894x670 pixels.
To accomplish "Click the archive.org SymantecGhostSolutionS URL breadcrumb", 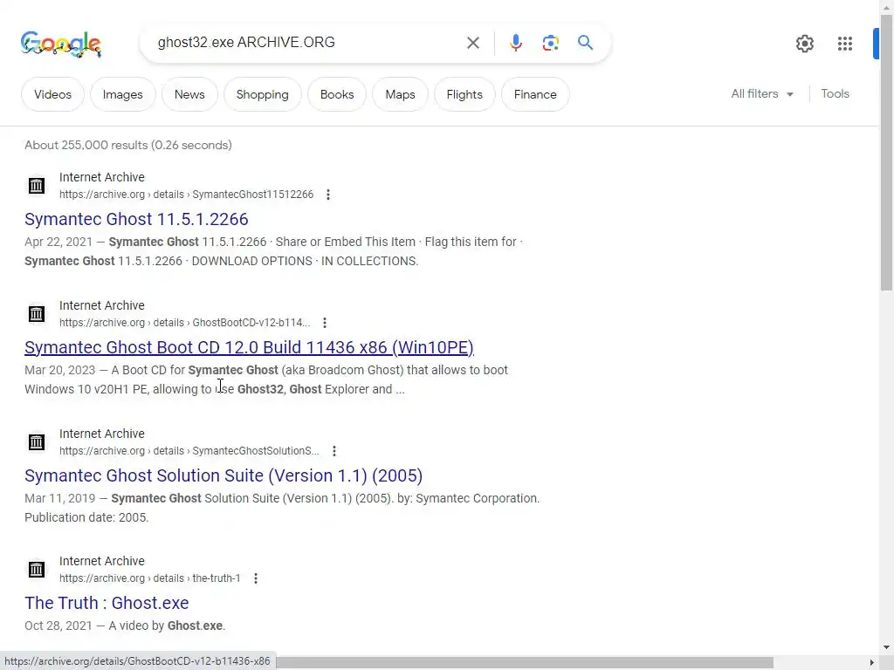I will 189,451.
